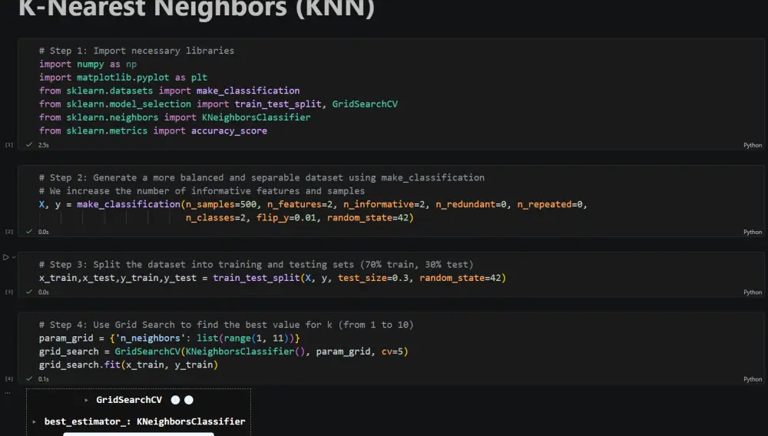Click the 0.1s execution time label
768x436 pixels.
[x=44, y=378]
